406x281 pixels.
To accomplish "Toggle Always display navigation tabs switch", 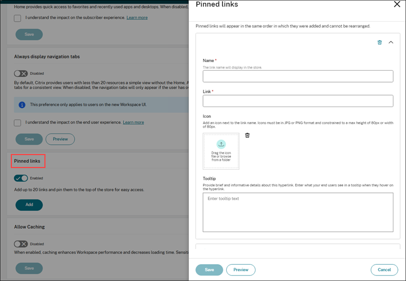I will click(21, 73).
